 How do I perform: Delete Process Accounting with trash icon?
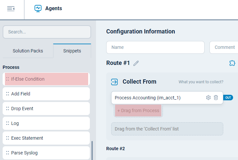(216, 98)
